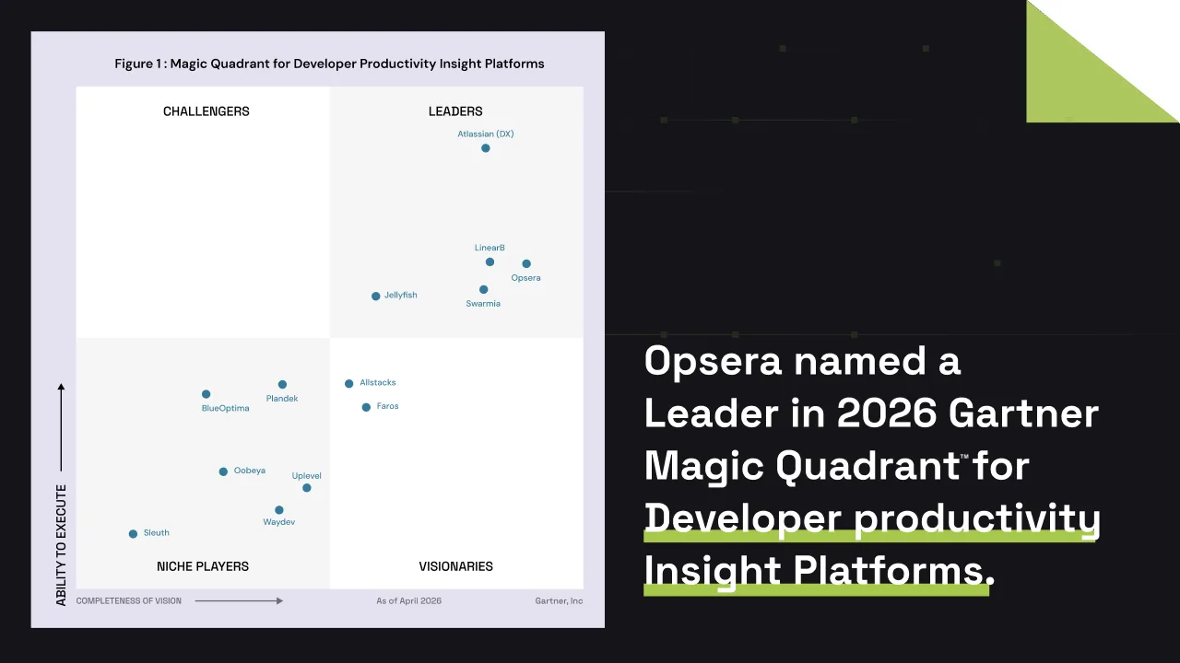
Task: Click the Faros vendor label
Action: 387,406
